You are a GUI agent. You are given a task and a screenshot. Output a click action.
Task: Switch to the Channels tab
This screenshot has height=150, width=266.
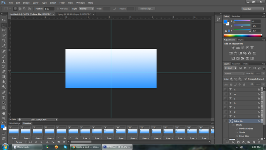236,64
